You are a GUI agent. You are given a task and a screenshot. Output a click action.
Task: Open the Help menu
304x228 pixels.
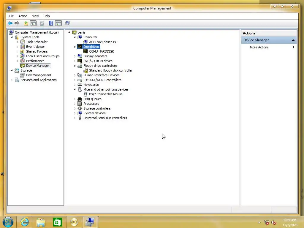pyautogui.click(x=46, y=16)
